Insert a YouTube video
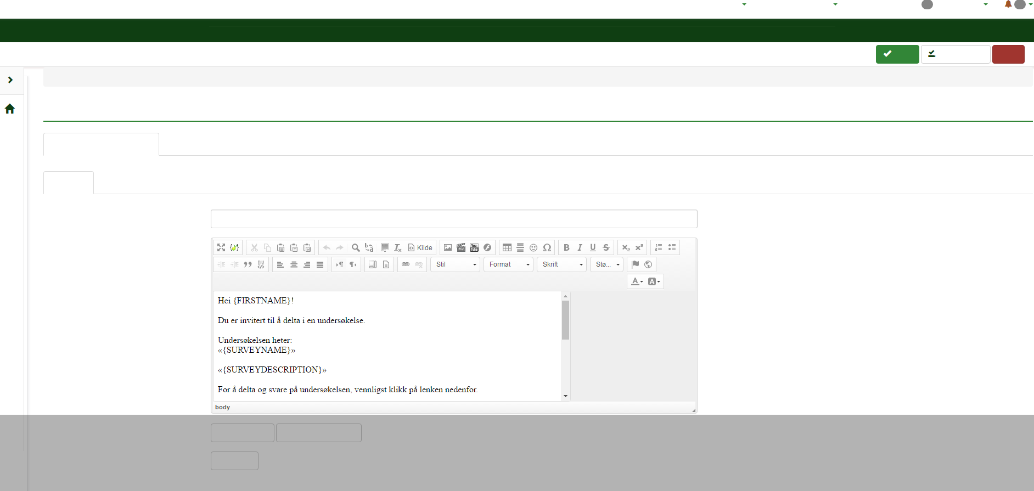 click(x=474, y=247)
